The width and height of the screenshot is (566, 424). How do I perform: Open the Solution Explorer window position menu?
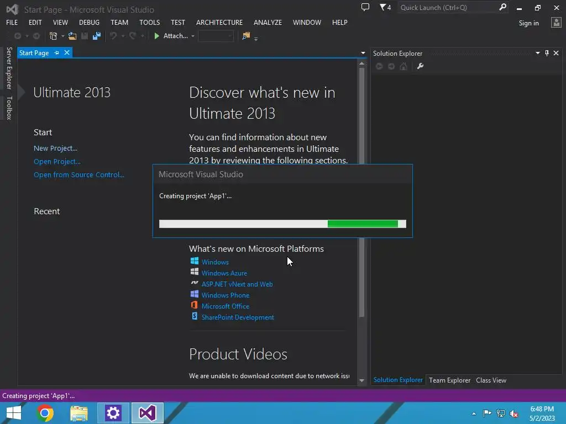coord(538,53)
